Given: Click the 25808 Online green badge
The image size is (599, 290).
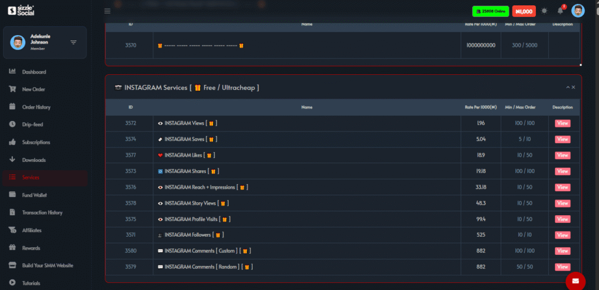Looking at the screenshot, I should coord(491,12).
